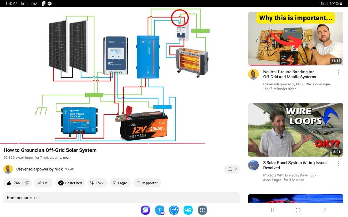The width and height of the screenshot is (348, 217).
Task: Open Cleversolarpower by Nick channel name
Action: coord(40,169)
